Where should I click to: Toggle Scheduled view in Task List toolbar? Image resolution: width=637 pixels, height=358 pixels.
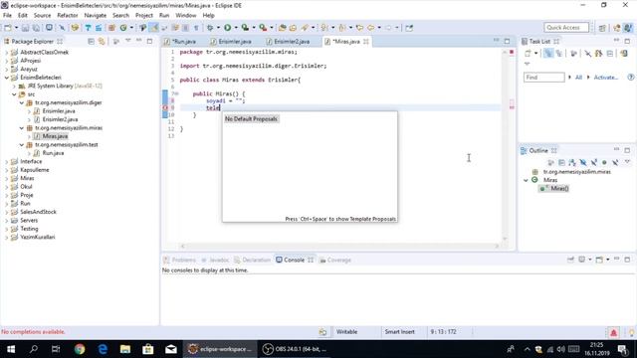[559, 53]
